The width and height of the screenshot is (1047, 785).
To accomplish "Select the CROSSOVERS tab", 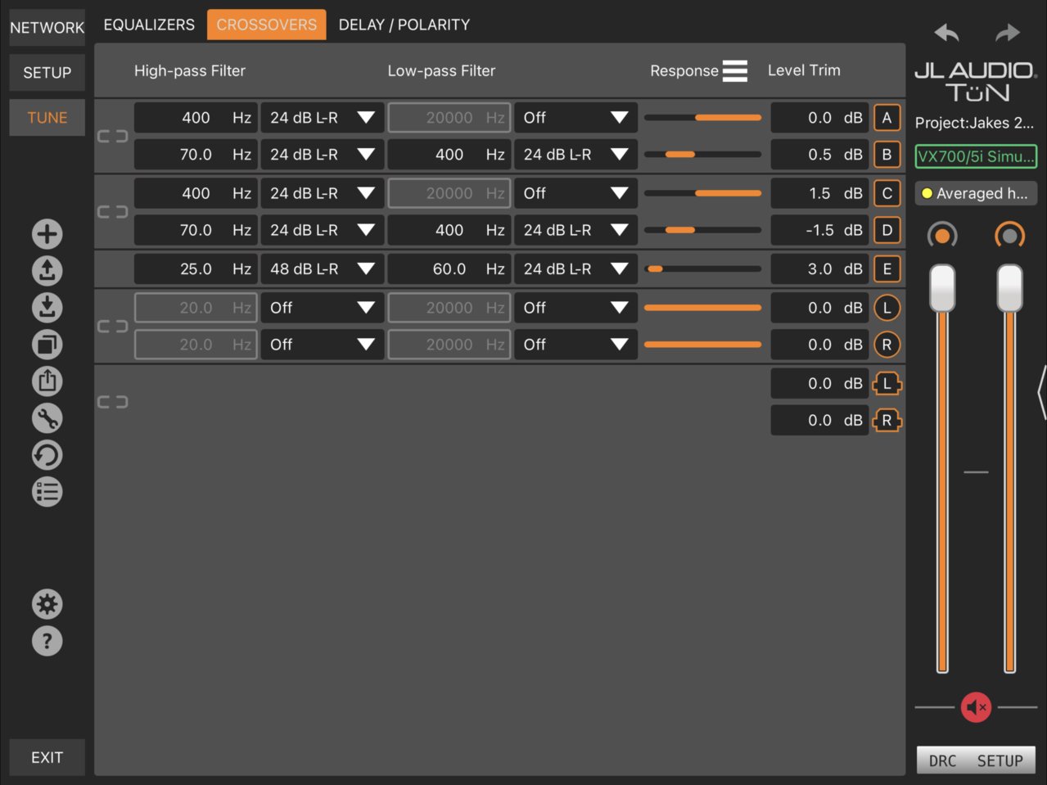I will (266, 25).
